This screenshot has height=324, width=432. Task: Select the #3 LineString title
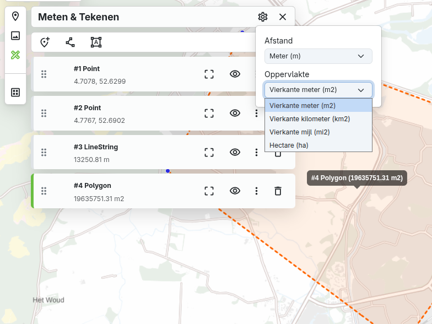(96, 147)
